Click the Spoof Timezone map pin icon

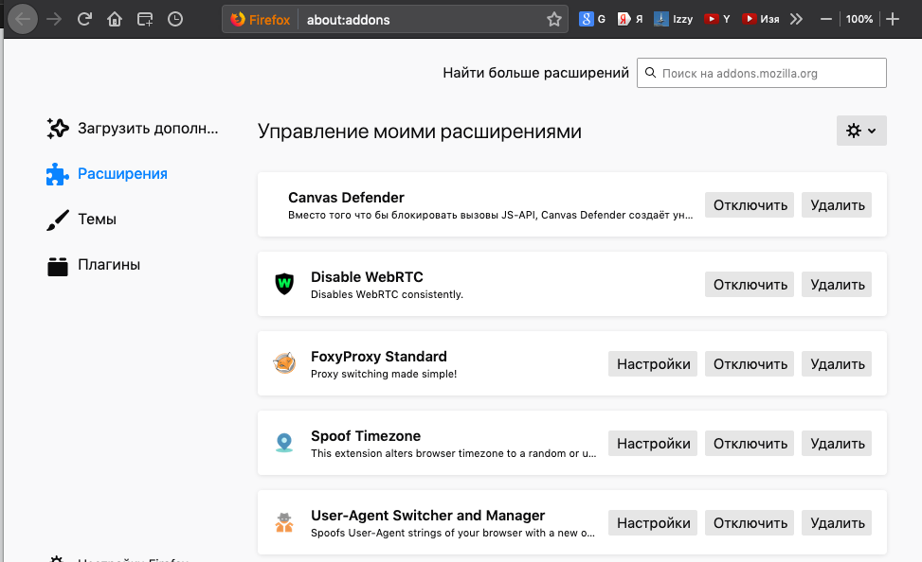point(284,443)
